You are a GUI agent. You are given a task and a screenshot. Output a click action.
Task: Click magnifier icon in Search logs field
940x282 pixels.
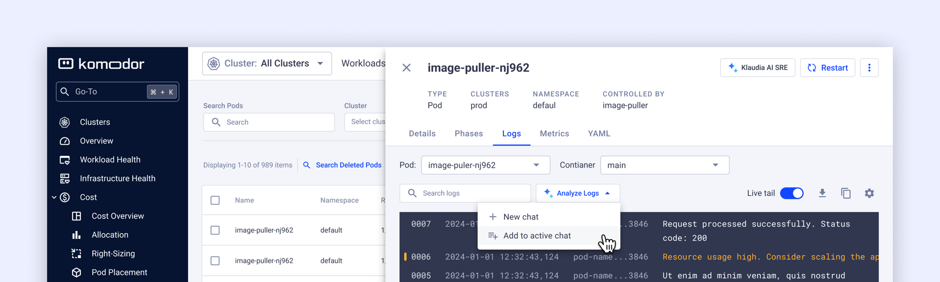click(413, 193)
